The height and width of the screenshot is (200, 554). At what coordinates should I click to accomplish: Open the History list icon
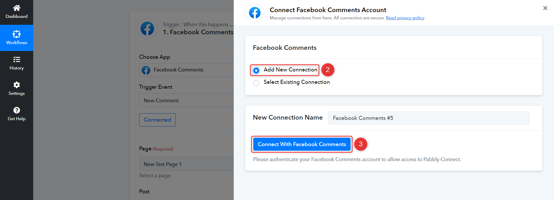coord(16,59)
